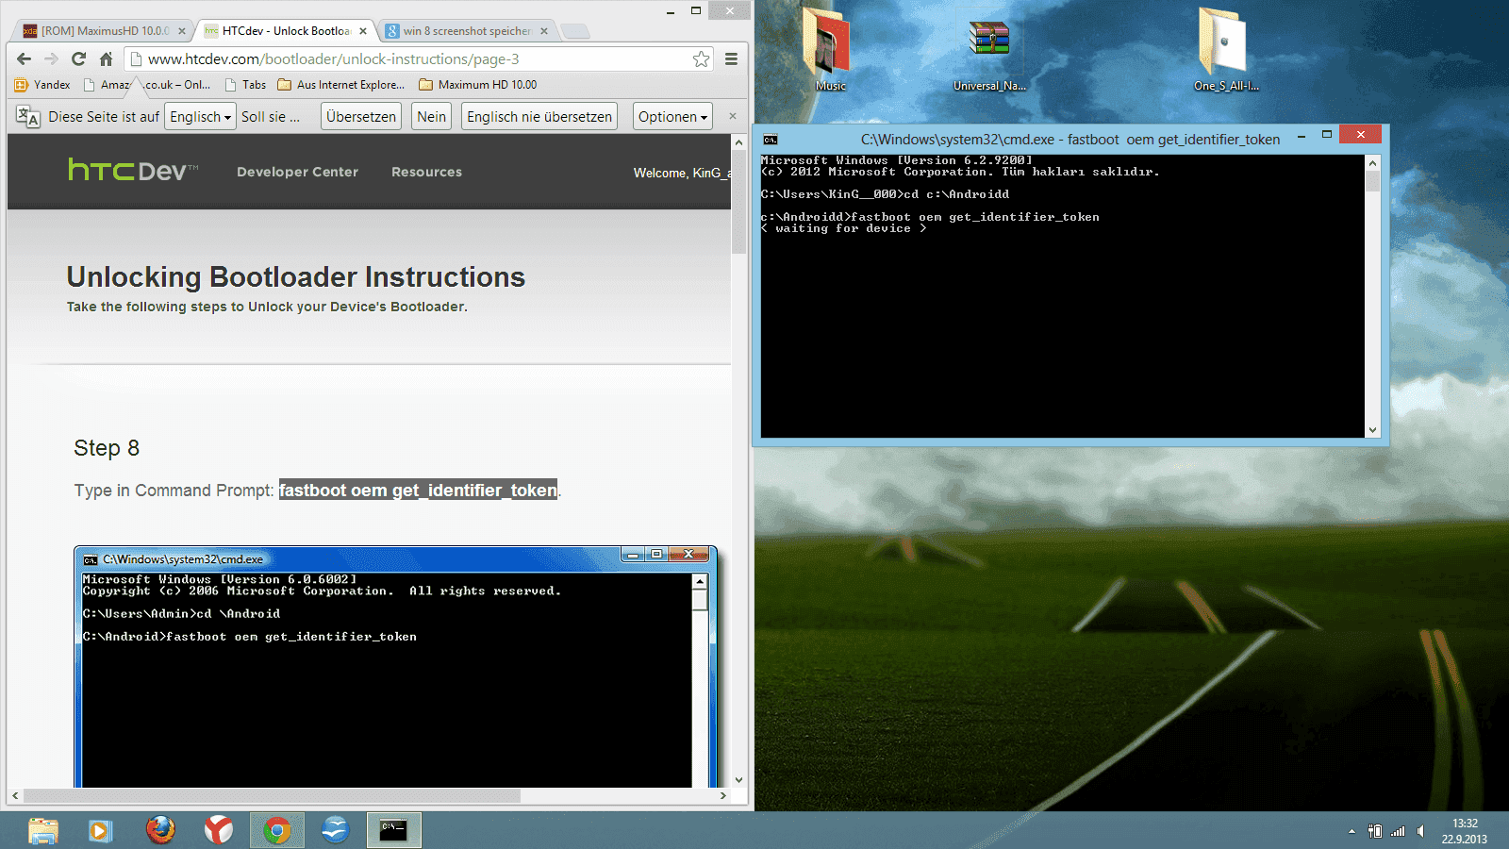The width and height of the screenshot is (1509, 849).
Task: Click the forward navigation arrow
Action: (x=52, y=58)
